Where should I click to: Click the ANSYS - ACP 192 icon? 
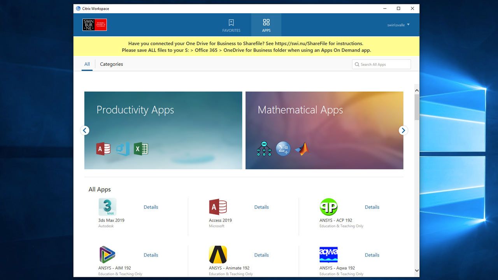click(x=328, y=207)
